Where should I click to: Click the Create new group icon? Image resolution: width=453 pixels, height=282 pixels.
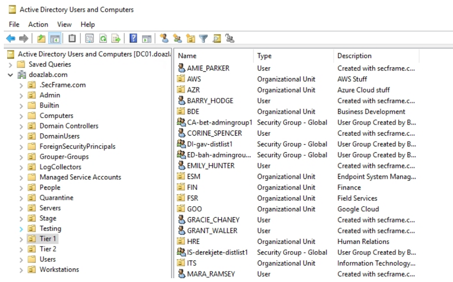[177, 39]
